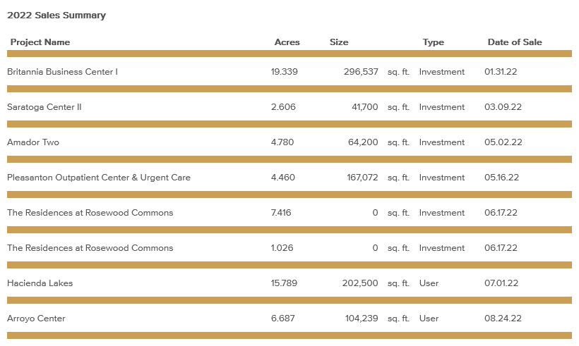Click User type in Hacienda Lakes row
This screenshot has height=346, width=579.
point(429,283)
